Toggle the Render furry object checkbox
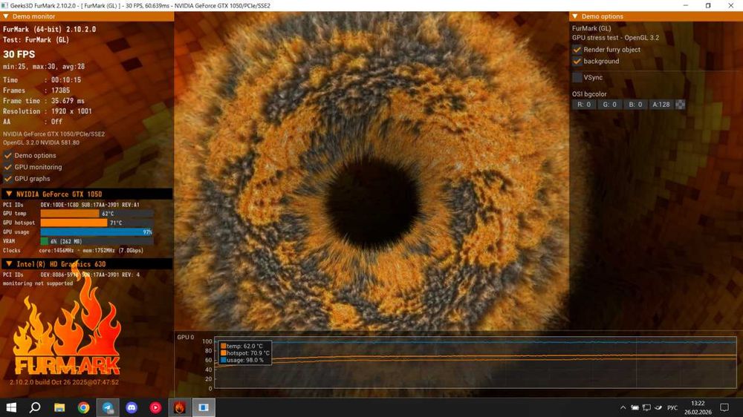Viewport: 743px width, 417px height. tap(577, 49)
